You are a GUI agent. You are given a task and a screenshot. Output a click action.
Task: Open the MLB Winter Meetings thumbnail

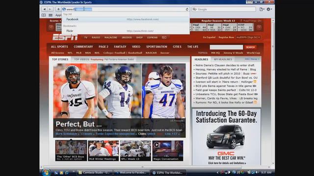(104, 151)
